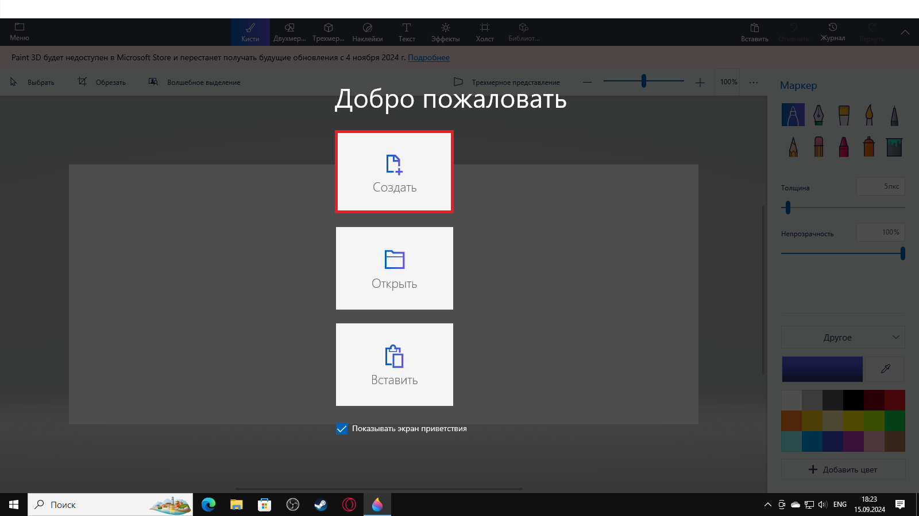Select the Pixel pen tool

point(894,115)
